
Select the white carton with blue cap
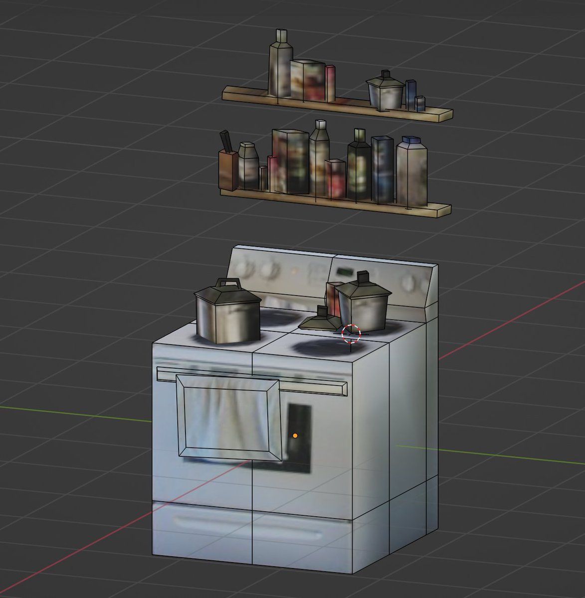click(x=412, y=172)
